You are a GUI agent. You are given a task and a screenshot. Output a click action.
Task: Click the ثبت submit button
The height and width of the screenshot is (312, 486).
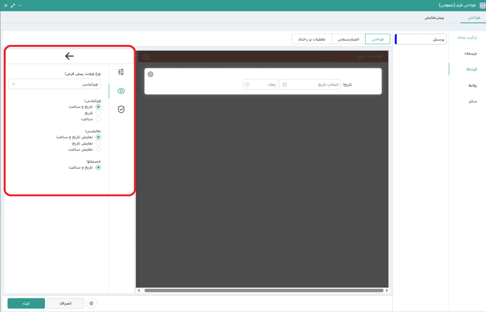26,303
